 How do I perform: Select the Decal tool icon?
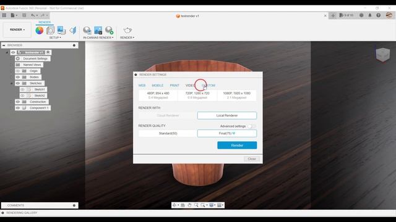coord(61,30)
